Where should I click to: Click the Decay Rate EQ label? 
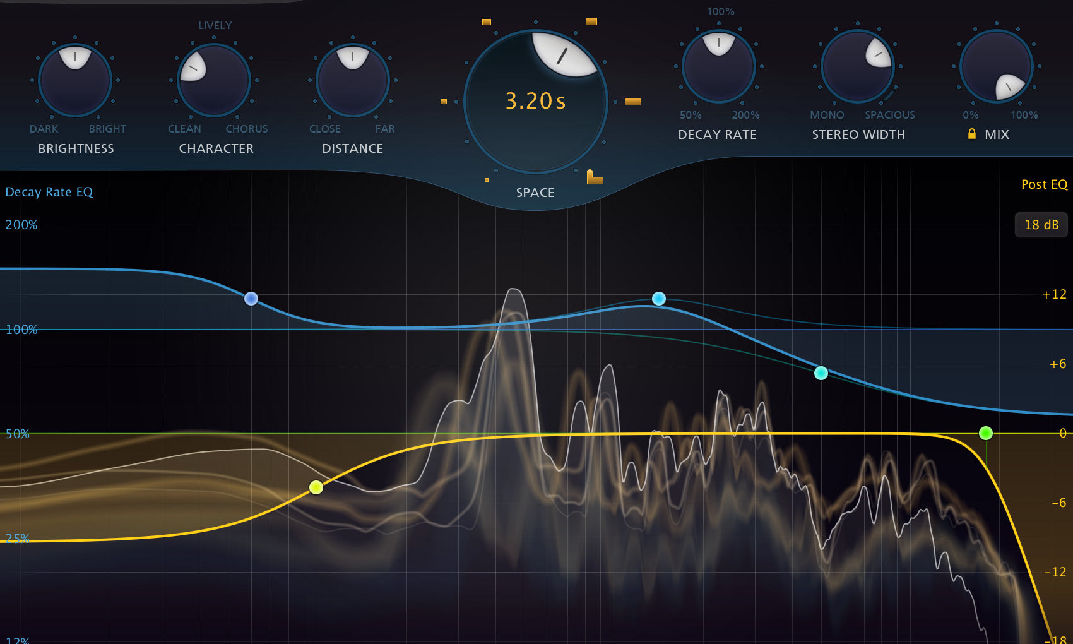49,192
